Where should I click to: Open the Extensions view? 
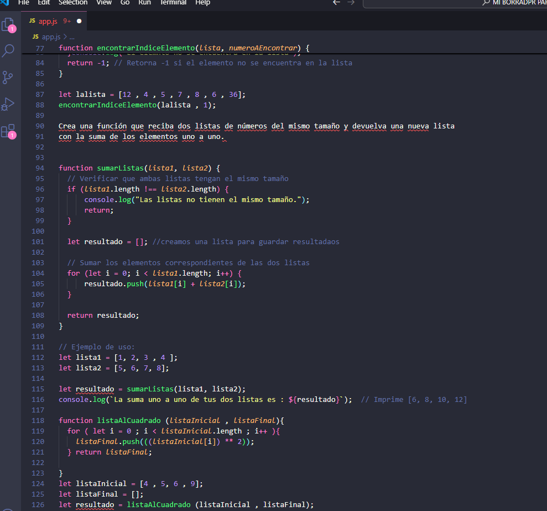(x=8, y=131)
